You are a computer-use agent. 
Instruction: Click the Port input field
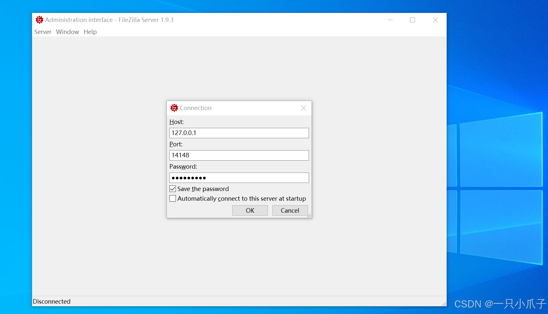(x=239, y=155)
